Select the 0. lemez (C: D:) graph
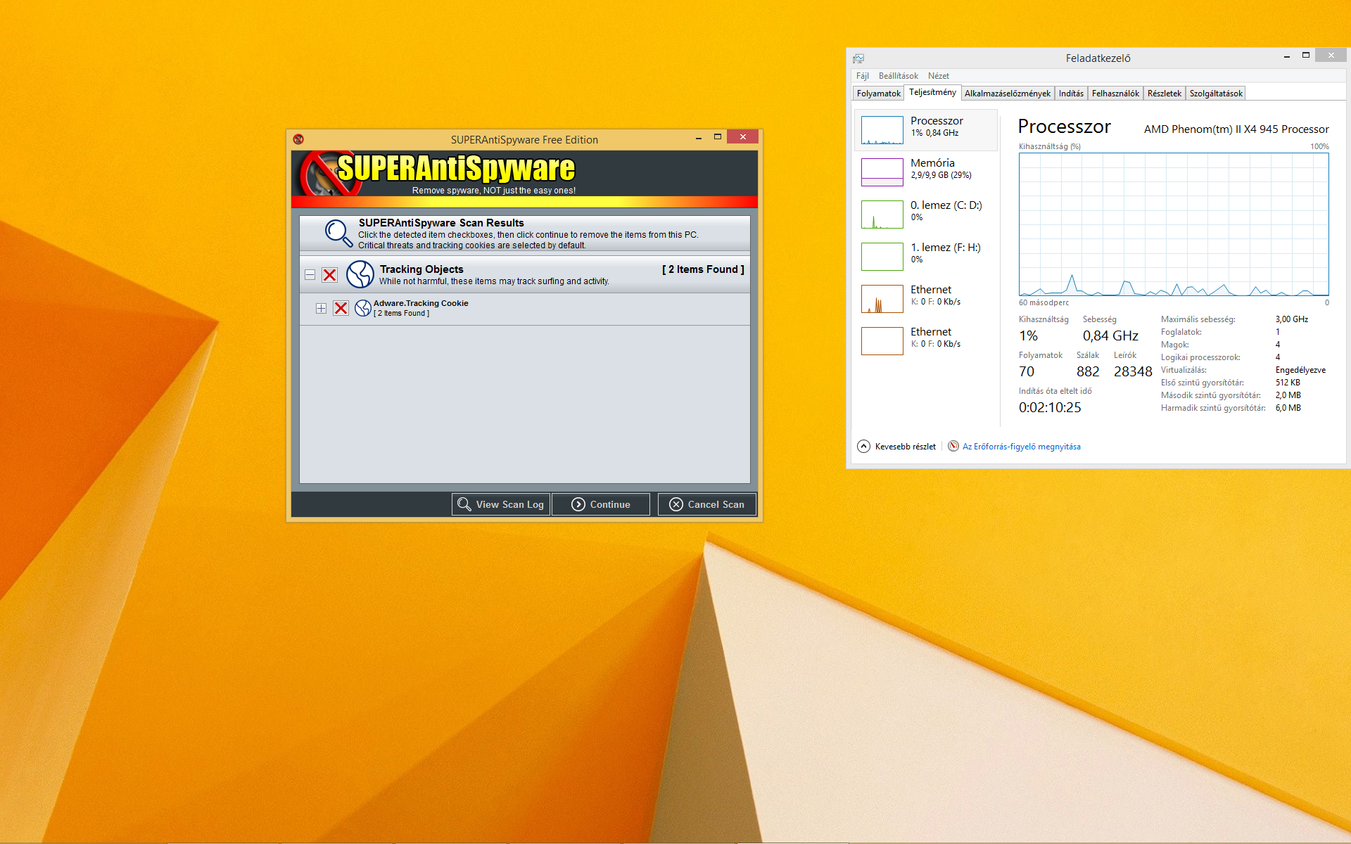 pos(882,214)
